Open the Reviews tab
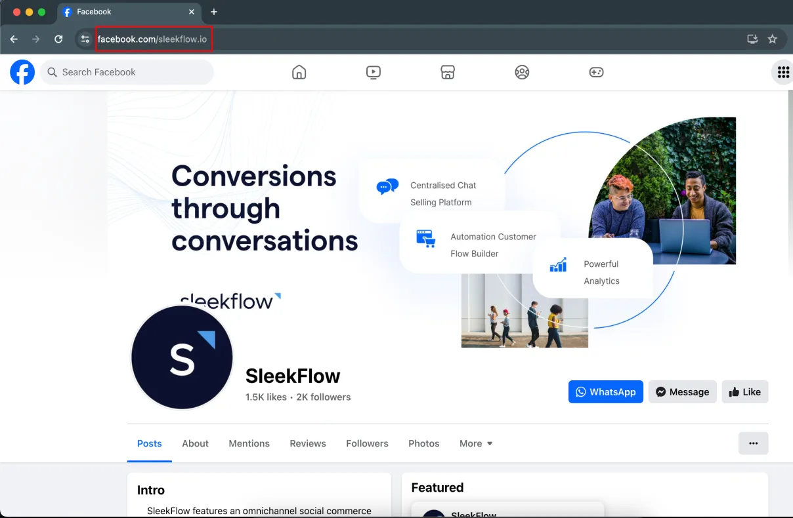This screenshot has width=793, height=518. (308, 443)
